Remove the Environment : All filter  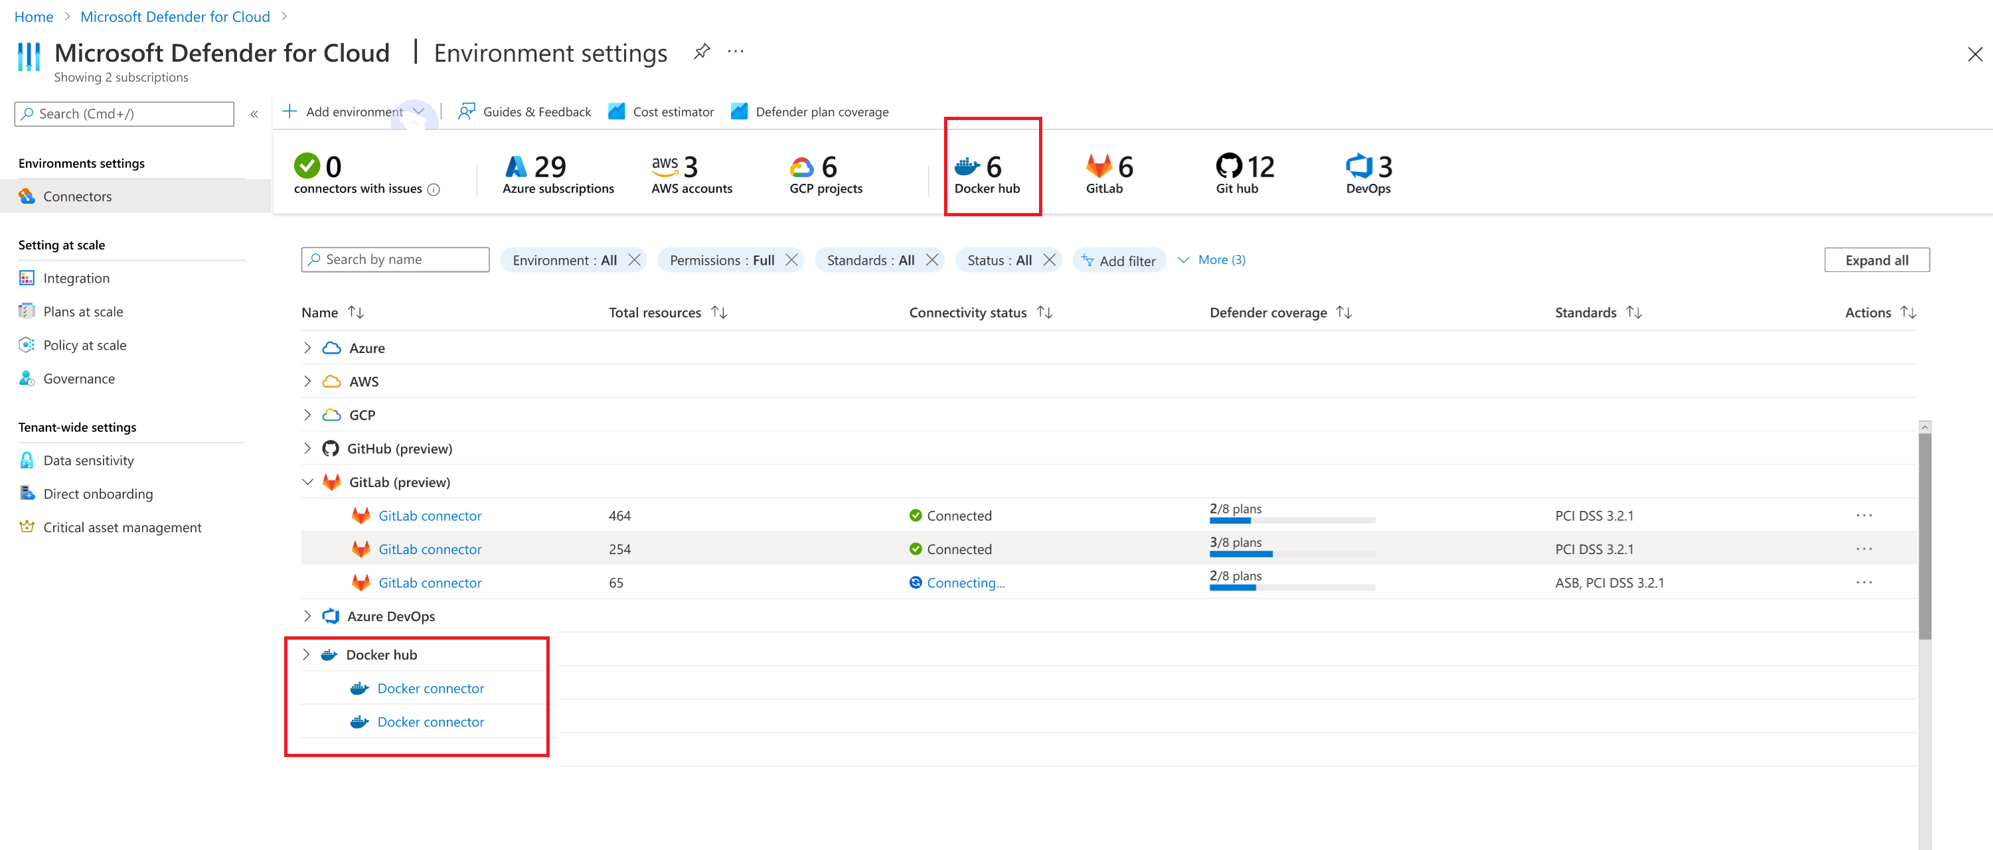[x=635, y=260]
